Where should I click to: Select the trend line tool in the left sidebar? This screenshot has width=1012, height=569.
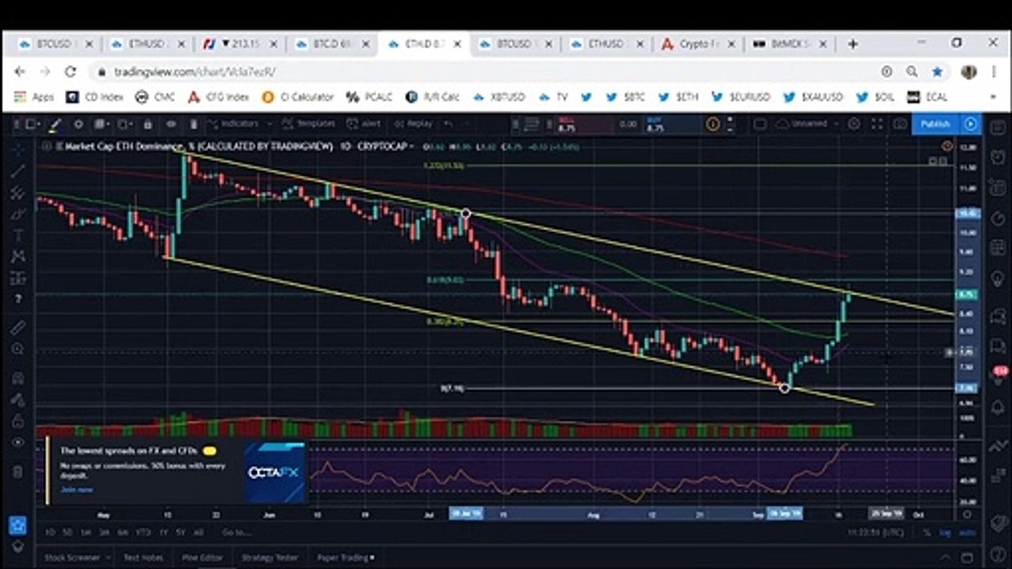(x=18, y=170)
